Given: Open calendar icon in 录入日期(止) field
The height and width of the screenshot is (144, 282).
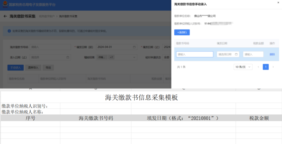Looking at the screenshot, I should tap(68, 57).
